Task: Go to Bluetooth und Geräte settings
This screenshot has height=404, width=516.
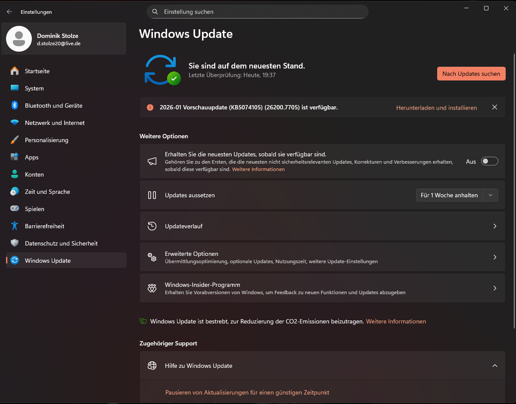Action: (x=66, y=105)
